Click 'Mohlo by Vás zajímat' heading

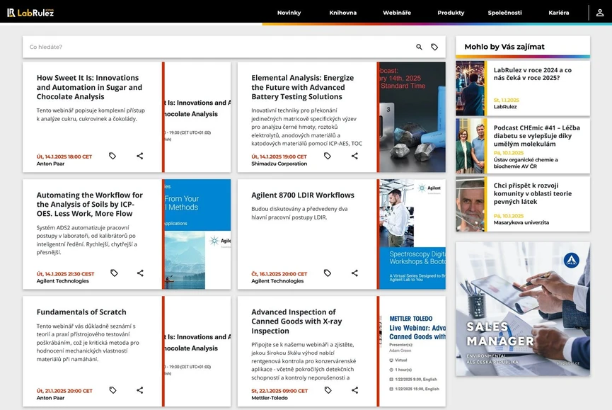504,47
